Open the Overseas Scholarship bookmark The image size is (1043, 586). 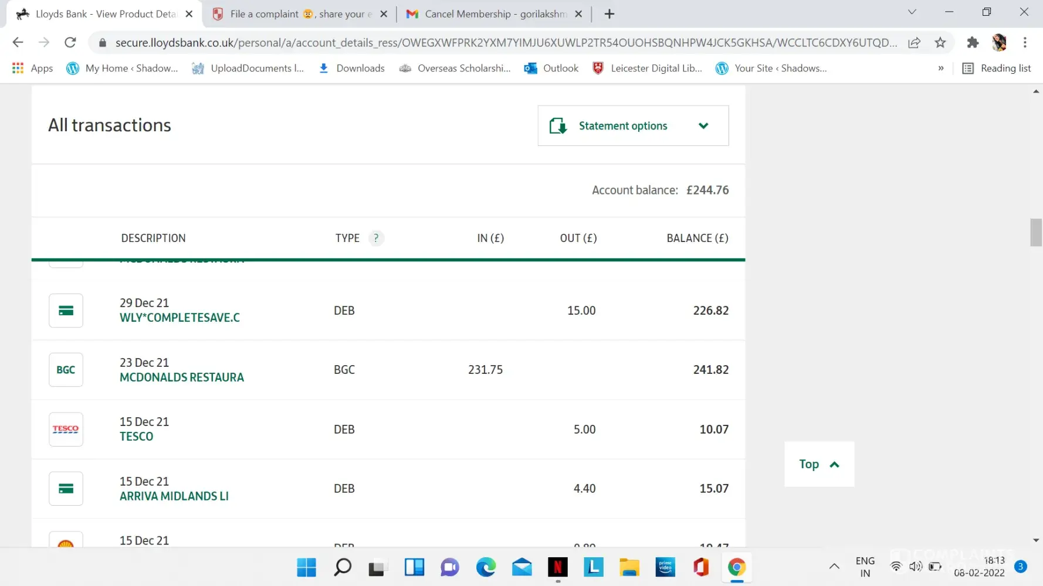pyautogui.click(x=455, y=69)
